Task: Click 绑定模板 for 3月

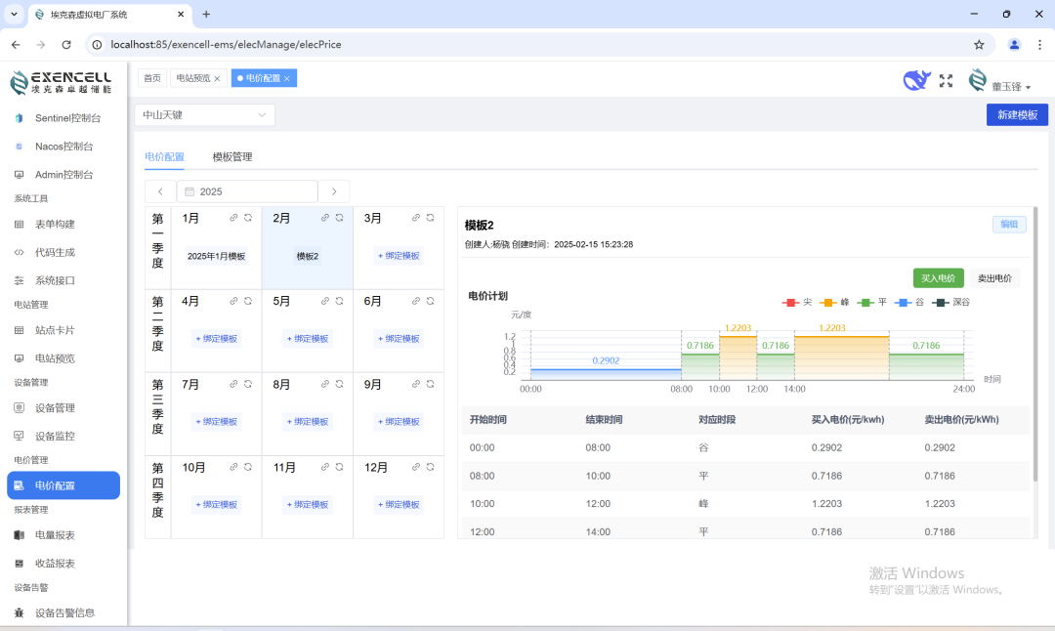Action: [x=399, y=256]
